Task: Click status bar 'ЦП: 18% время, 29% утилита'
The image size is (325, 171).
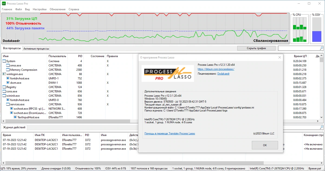Action: 18,168
